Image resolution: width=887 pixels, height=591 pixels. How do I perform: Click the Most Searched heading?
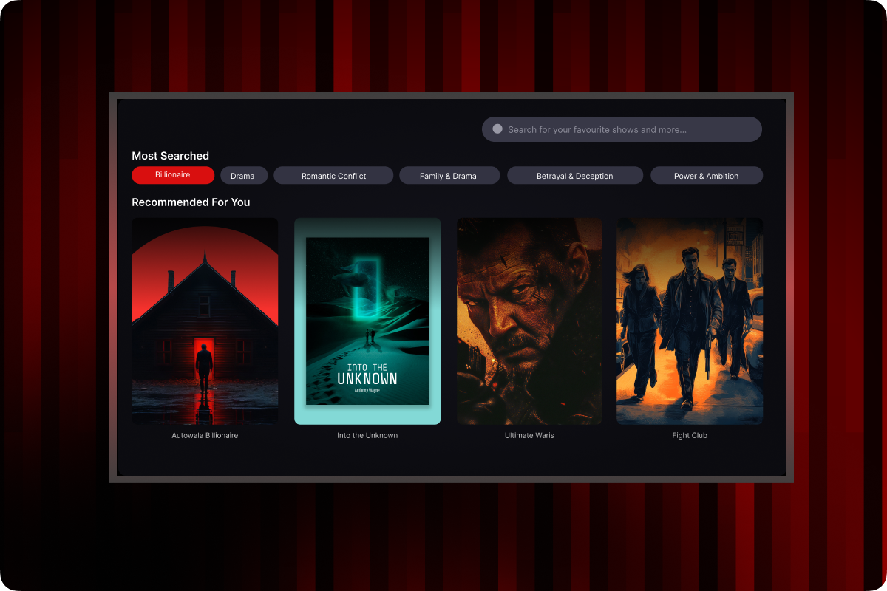tap(170, 156)
